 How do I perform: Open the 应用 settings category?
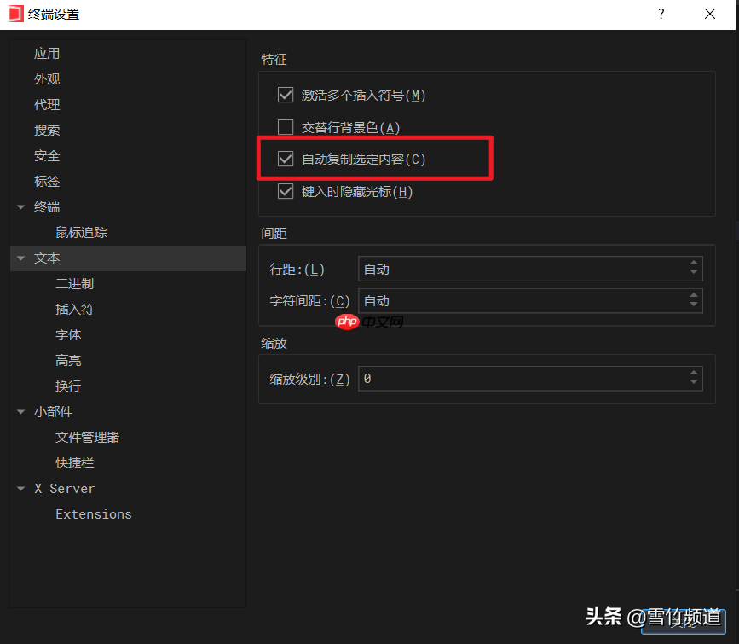coord(47,54)
